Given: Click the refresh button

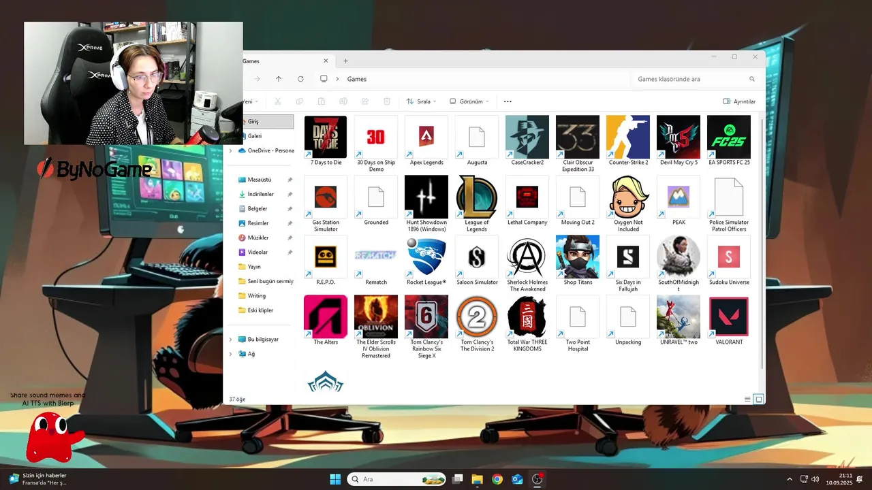Looking at the screenshot, I should click(300, 79).
